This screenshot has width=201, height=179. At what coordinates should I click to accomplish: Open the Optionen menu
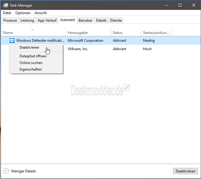(23, 13)
